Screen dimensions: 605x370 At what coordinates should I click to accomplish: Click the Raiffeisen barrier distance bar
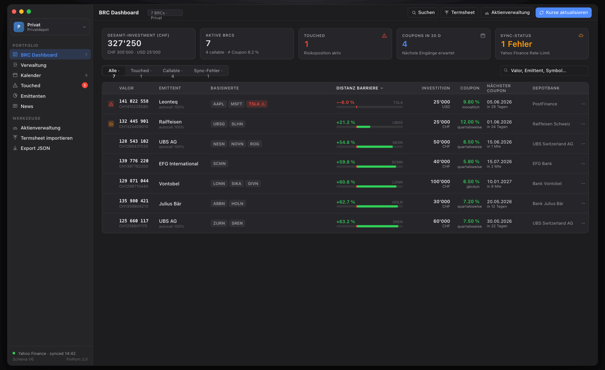click(x=369, y=127)
